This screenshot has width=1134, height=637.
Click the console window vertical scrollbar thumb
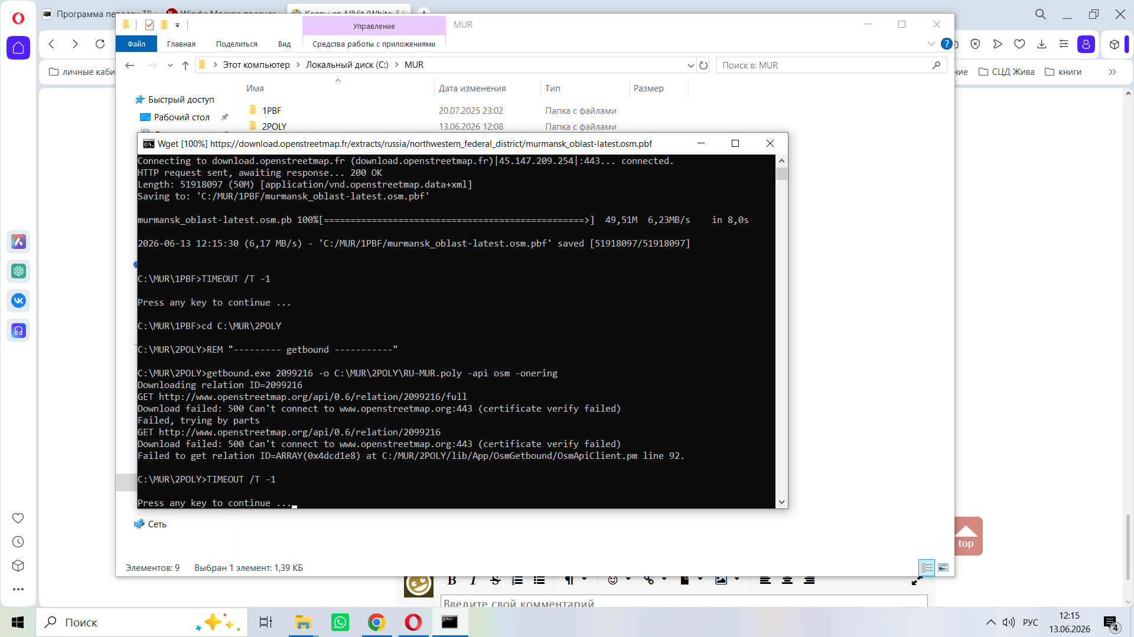(782, 174)
